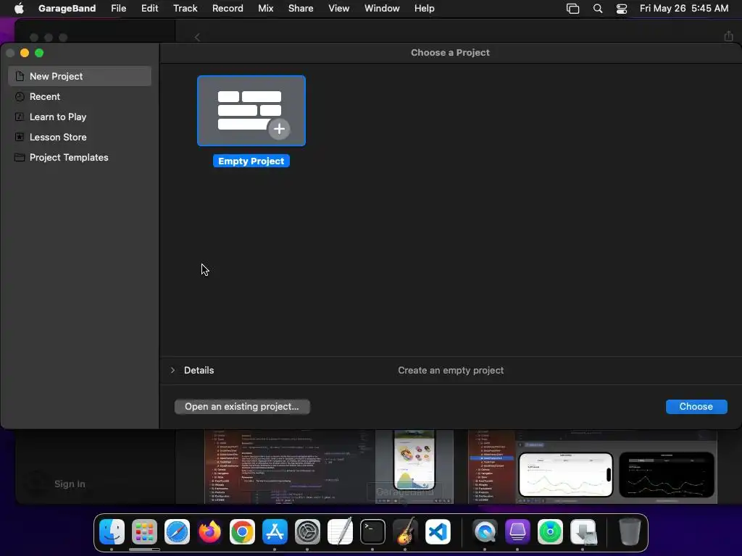Screen dimensions: 742x556
Task: Click back chevron in background window
Action: coord(197,38)
